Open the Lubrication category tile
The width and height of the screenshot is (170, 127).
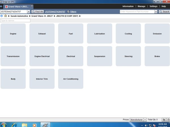pyautogui.click(x=99, y=34)
